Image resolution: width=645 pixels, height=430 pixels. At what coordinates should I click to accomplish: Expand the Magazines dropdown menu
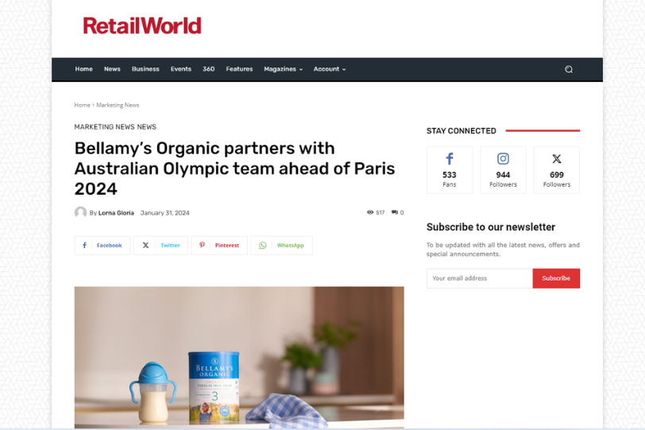tap(283, 69)
